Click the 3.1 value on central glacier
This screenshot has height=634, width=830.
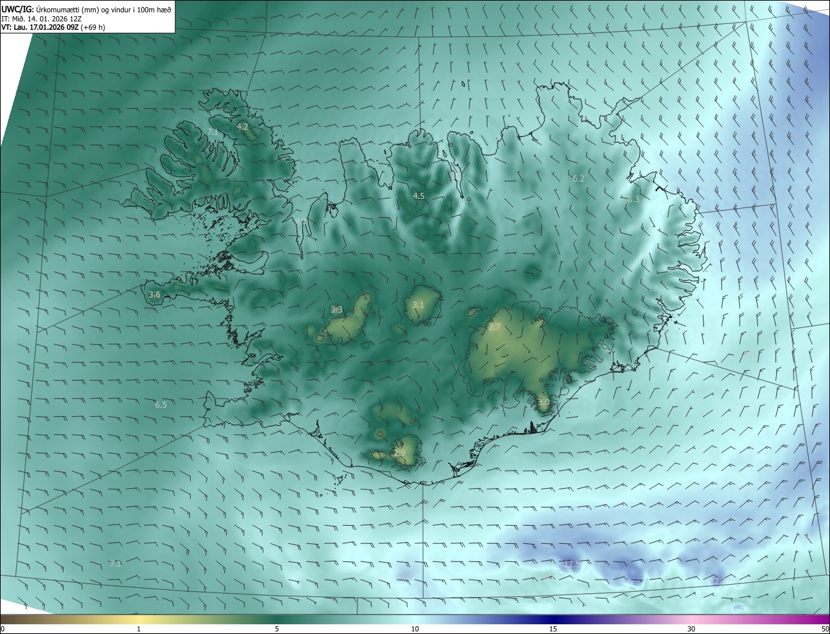tap(418, 305)
